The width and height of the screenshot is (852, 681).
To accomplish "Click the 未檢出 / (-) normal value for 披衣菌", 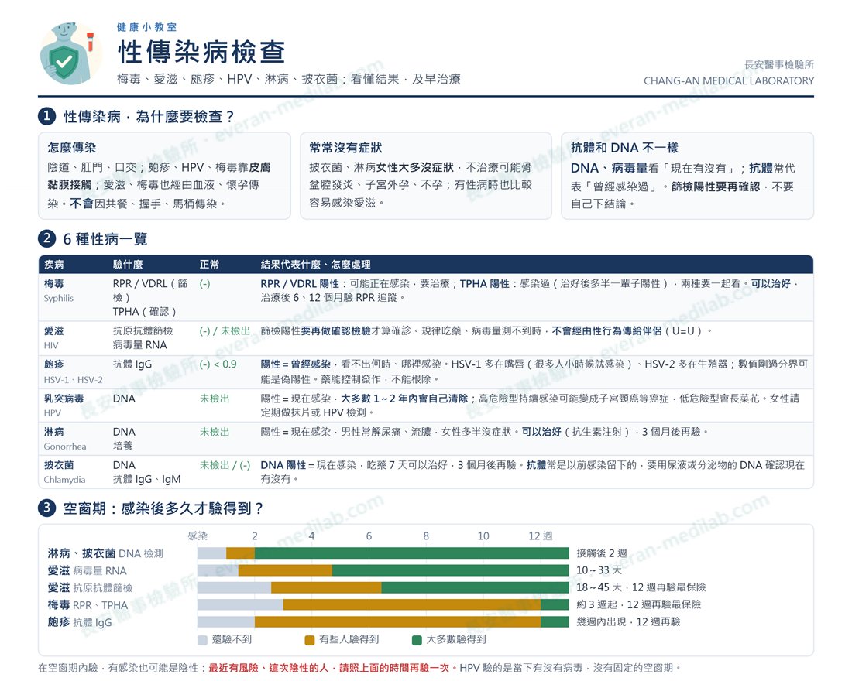I will pos(225,465).
